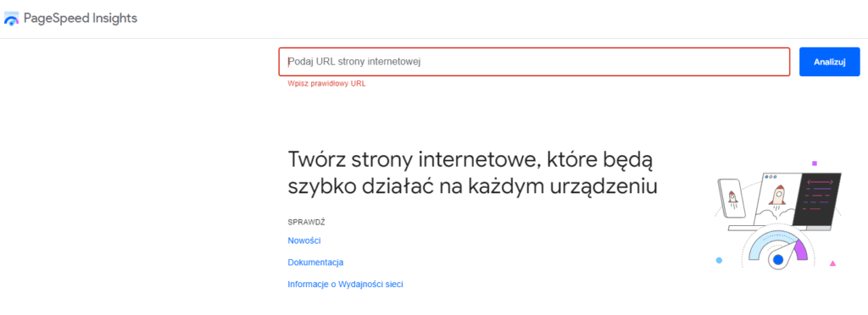Screen dimensions: 868x315
Task: Click the rocket and speed gauge illustration
Action: pos(778,215)
